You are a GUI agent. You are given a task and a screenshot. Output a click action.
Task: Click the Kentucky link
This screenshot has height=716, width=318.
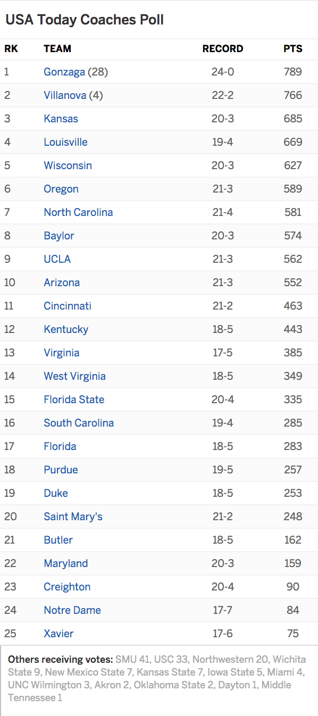pyautogui.click(x=66, y=329)
